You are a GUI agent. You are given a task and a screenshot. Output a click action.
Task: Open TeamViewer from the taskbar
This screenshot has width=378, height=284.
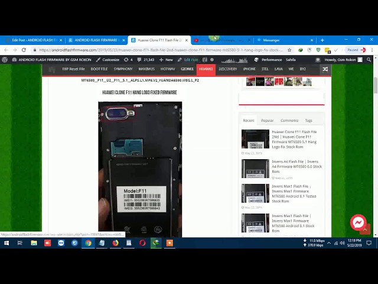coord(61,243)
